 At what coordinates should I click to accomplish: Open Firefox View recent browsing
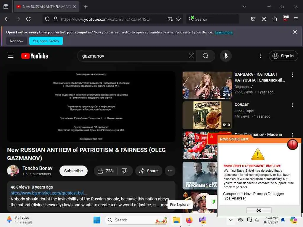(6, 7)
